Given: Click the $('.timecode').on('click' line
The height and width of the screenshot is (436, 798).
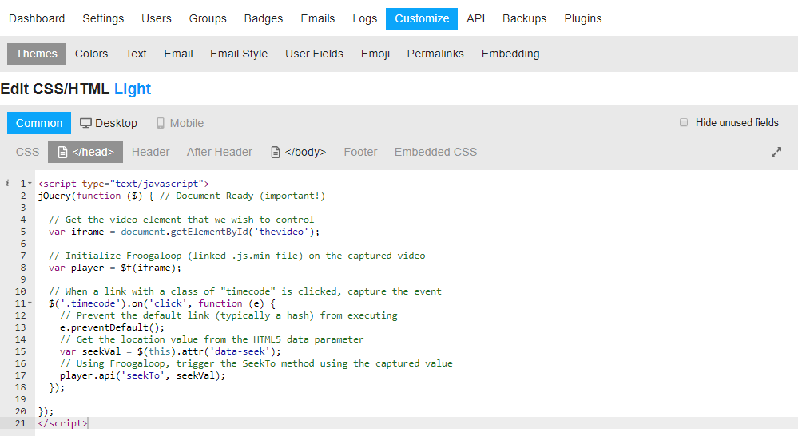Looking at the screenshot, I should 162,303.
